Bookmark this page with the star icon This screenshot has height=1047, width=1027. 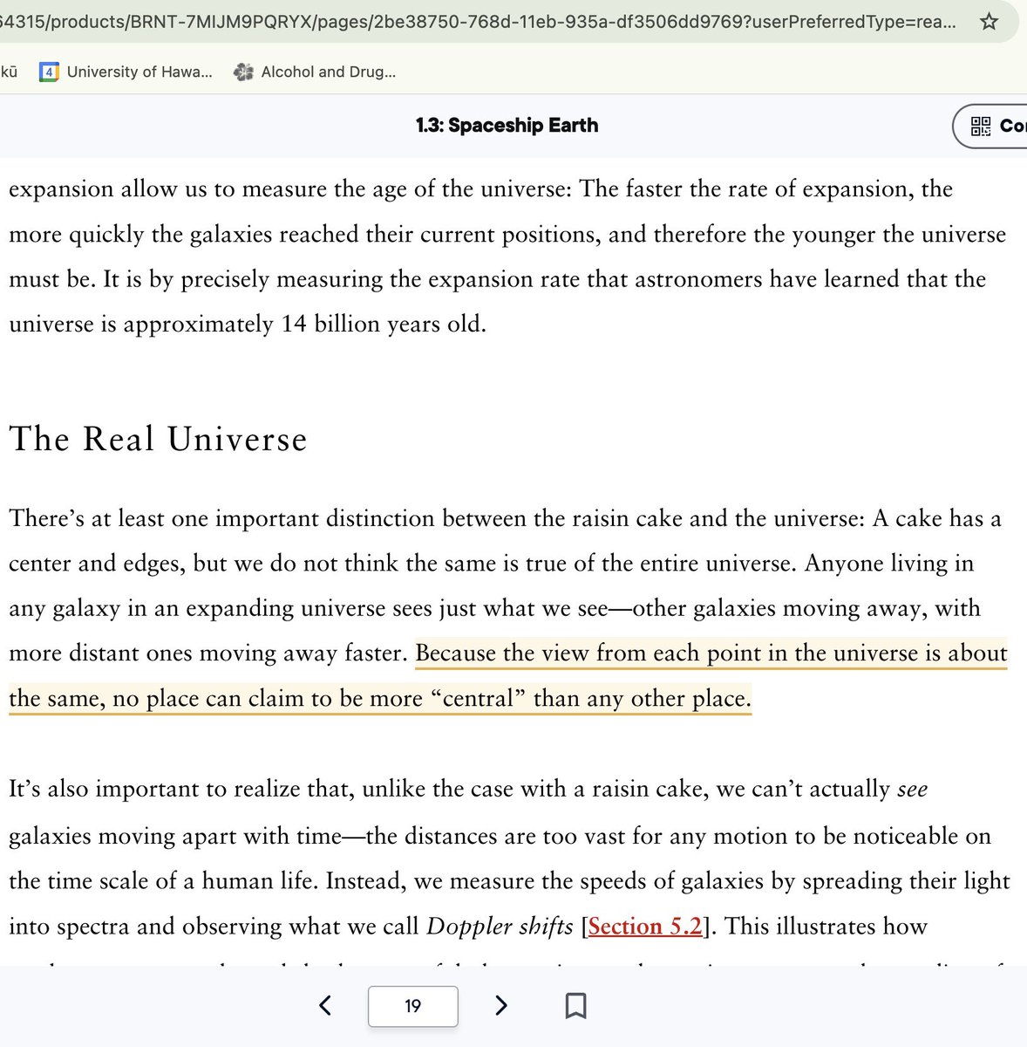(989, 21)
